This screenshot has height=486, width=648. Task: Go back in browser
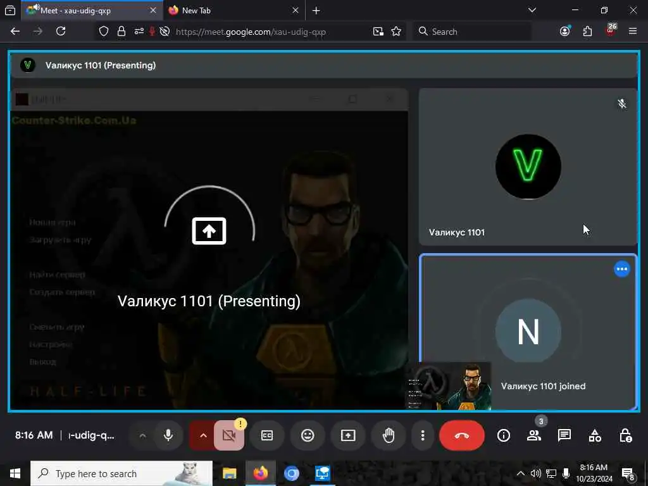[x=15, y=32]
